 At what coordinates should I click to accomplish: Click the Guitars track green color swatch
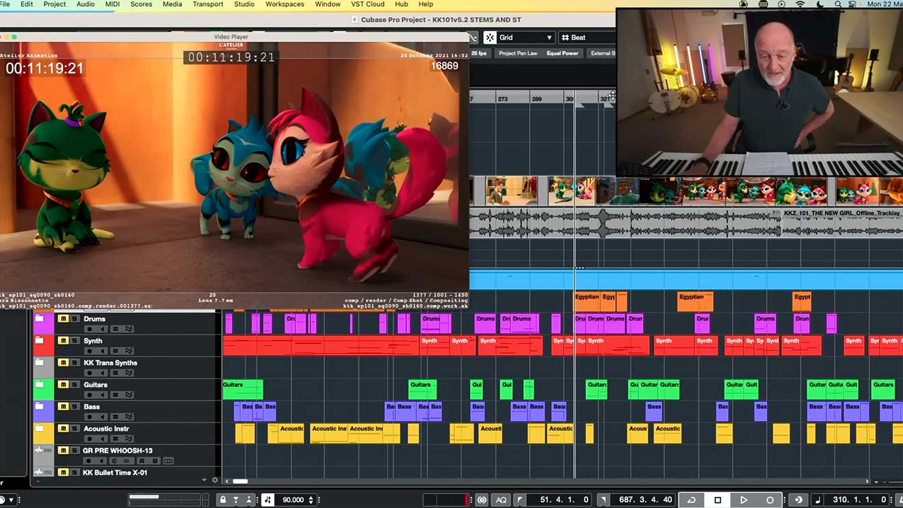point(44,390)
